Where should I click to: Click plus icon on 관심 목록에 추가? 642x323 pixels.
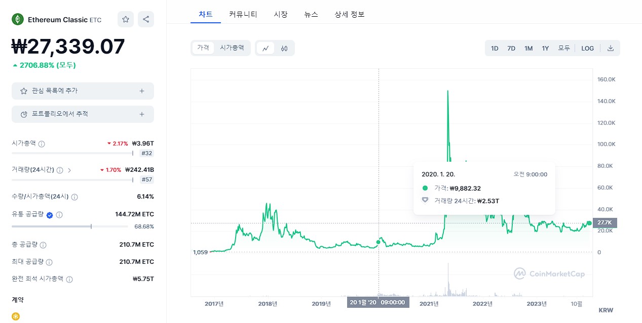tap(142, 91)
